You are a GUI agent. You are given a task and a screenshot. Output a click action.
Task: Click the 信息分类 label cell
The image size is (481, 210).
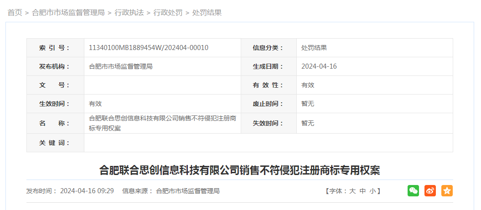point(269,48)
